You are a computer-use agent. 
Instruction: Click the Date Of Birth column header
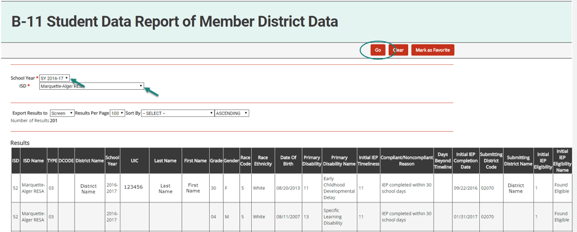[288, 161]
